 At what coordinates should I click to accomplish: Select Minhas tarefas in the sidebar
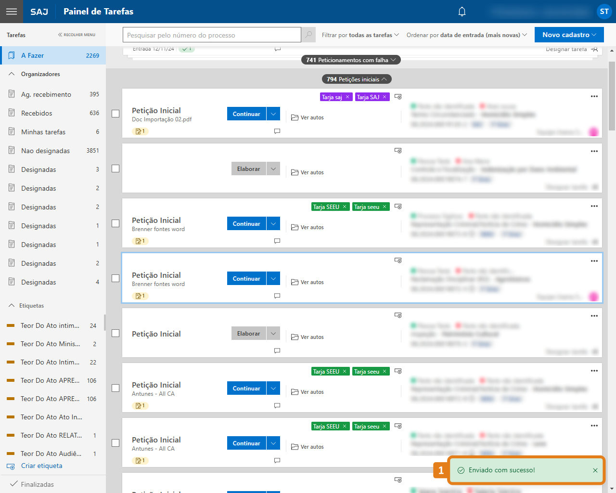click(x=43, y=132)
